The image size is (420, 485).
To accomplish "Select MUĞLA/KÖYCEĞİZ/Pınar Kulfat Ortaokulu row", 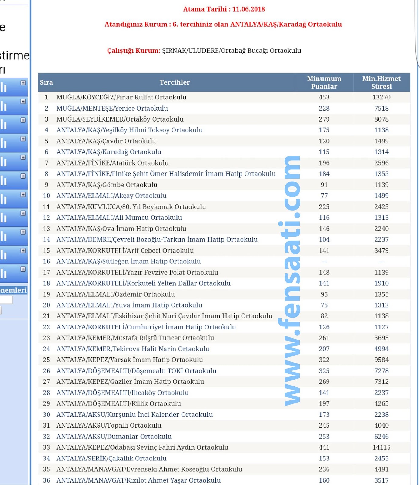I will coord(224,97).
